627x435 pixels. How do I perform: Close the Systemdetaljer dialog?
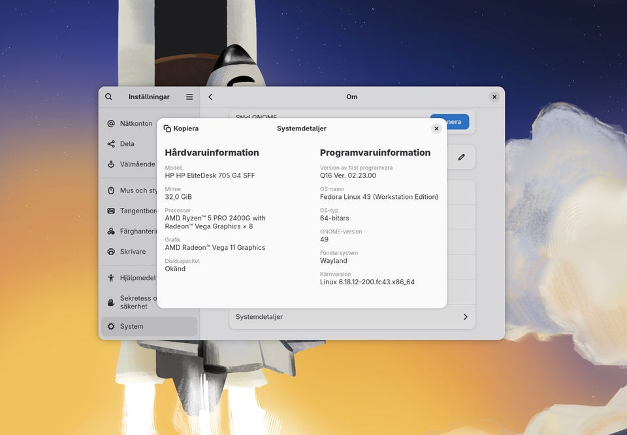pos(436,129)
